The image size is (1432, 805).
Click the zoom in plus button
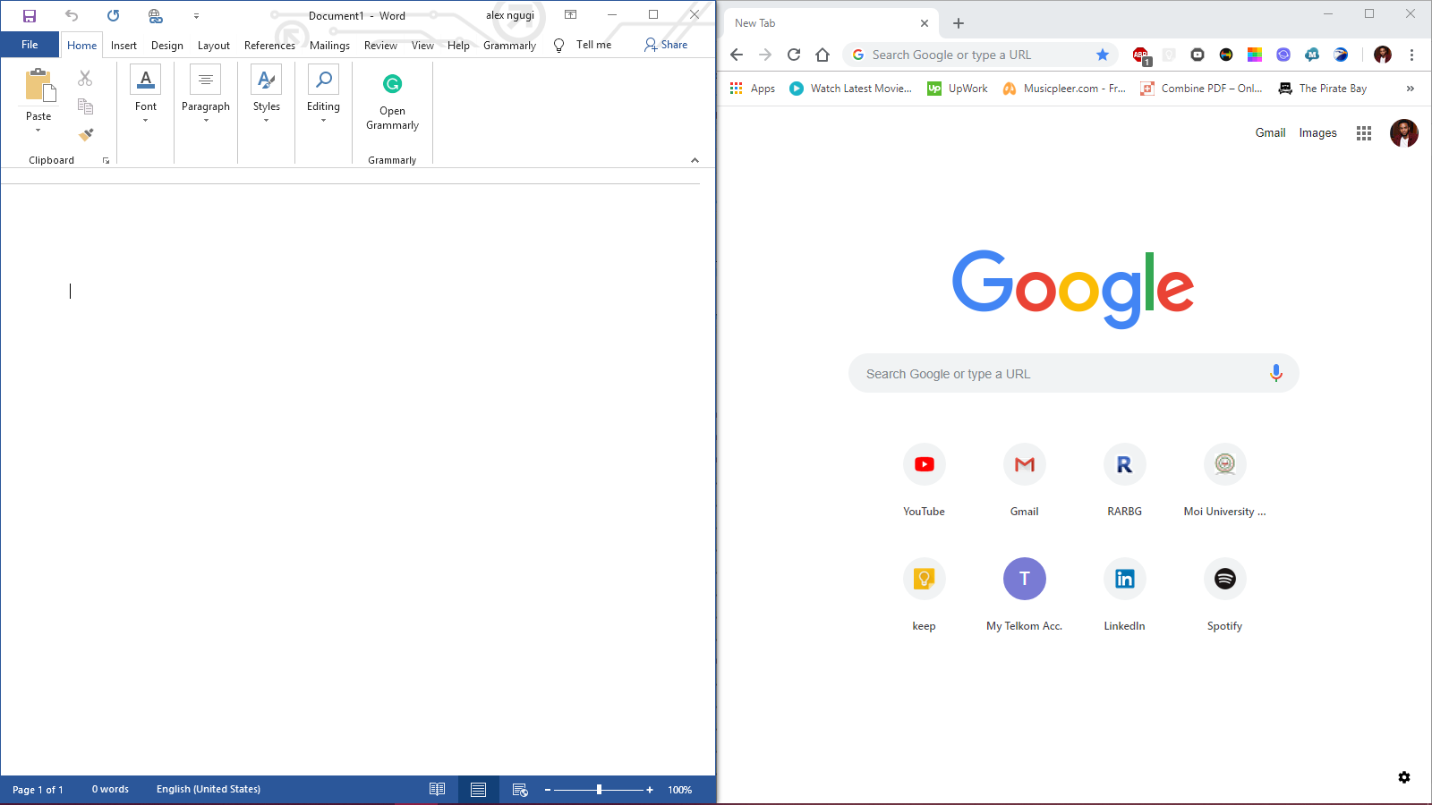click(x=650, y=790)
